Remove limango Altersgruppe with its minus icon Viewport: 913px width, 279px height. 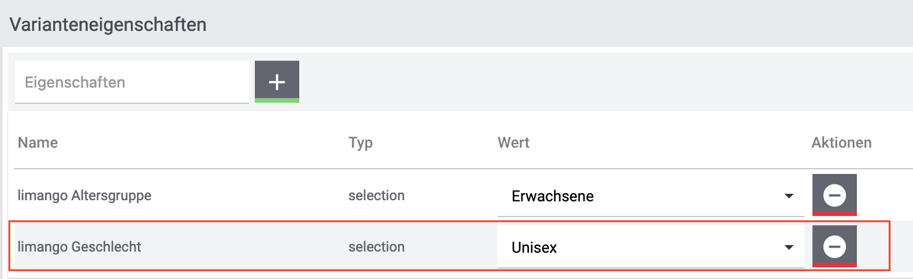pyautogui.click(x=834, y=195)
